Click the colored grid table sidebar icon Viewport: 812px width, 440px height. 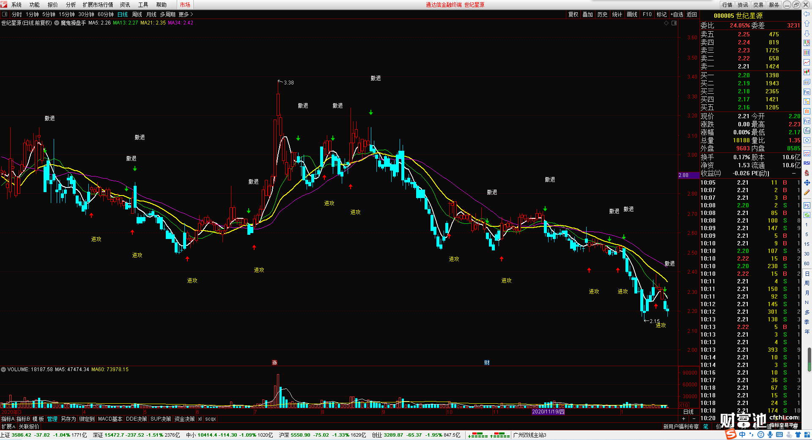[807, 53]
